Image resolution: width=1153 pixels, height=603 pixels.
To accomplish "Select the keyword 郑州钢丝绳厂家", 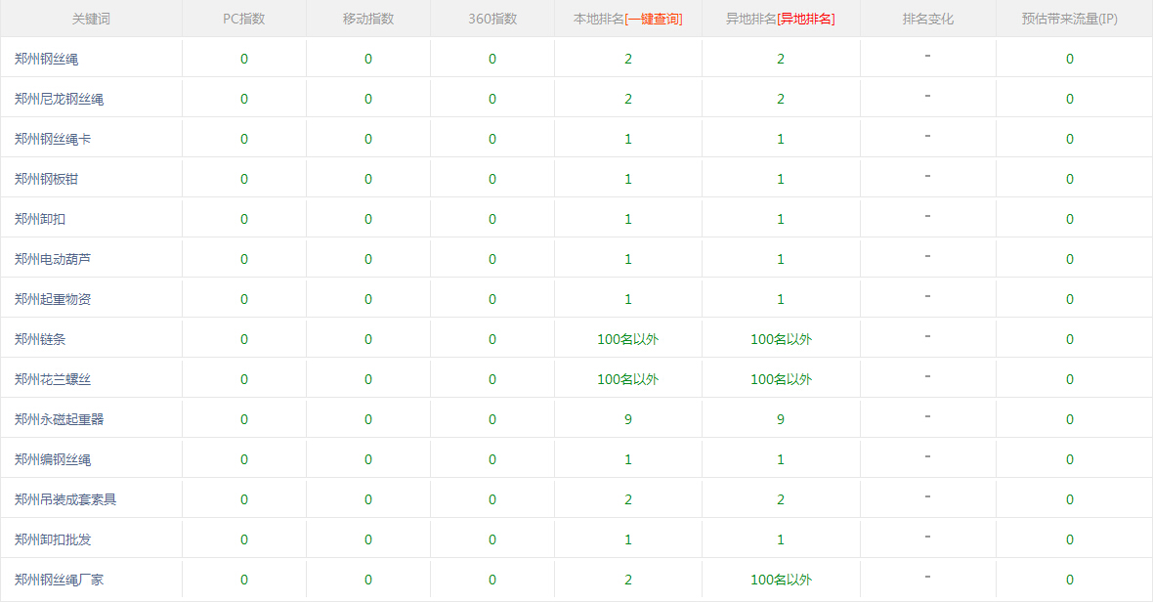I will pyautogui.click(x=59, y=580).
